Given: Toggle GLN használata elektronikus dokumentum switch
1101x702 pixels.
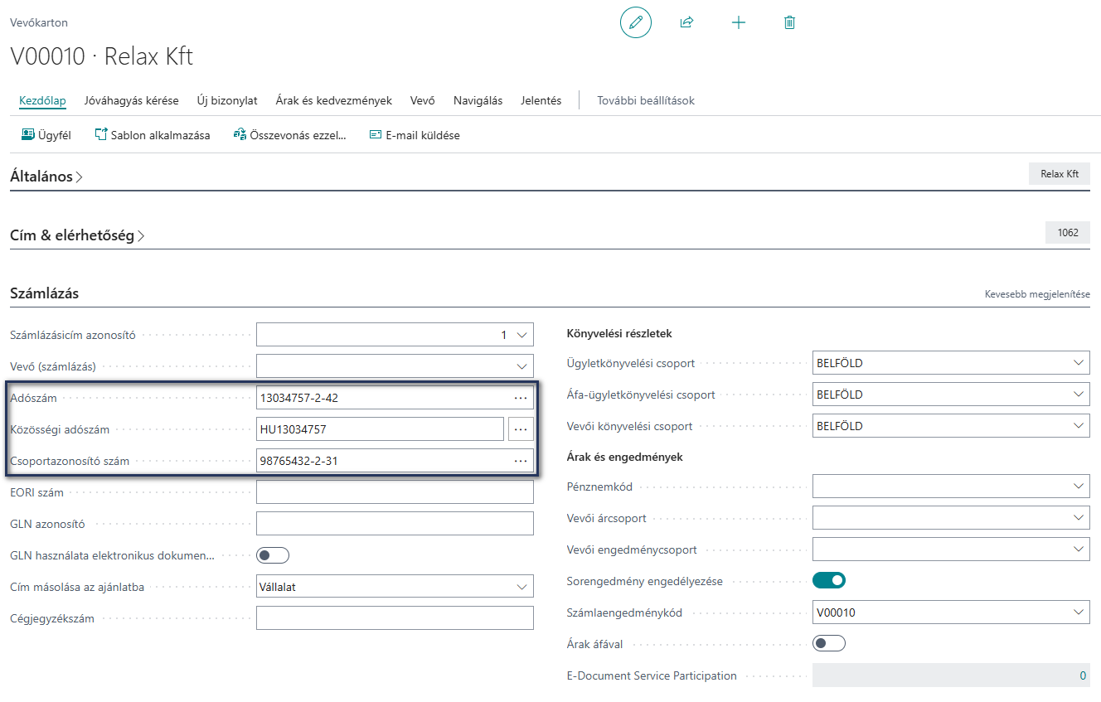Looking at the screenshot, I should point(273,555).
